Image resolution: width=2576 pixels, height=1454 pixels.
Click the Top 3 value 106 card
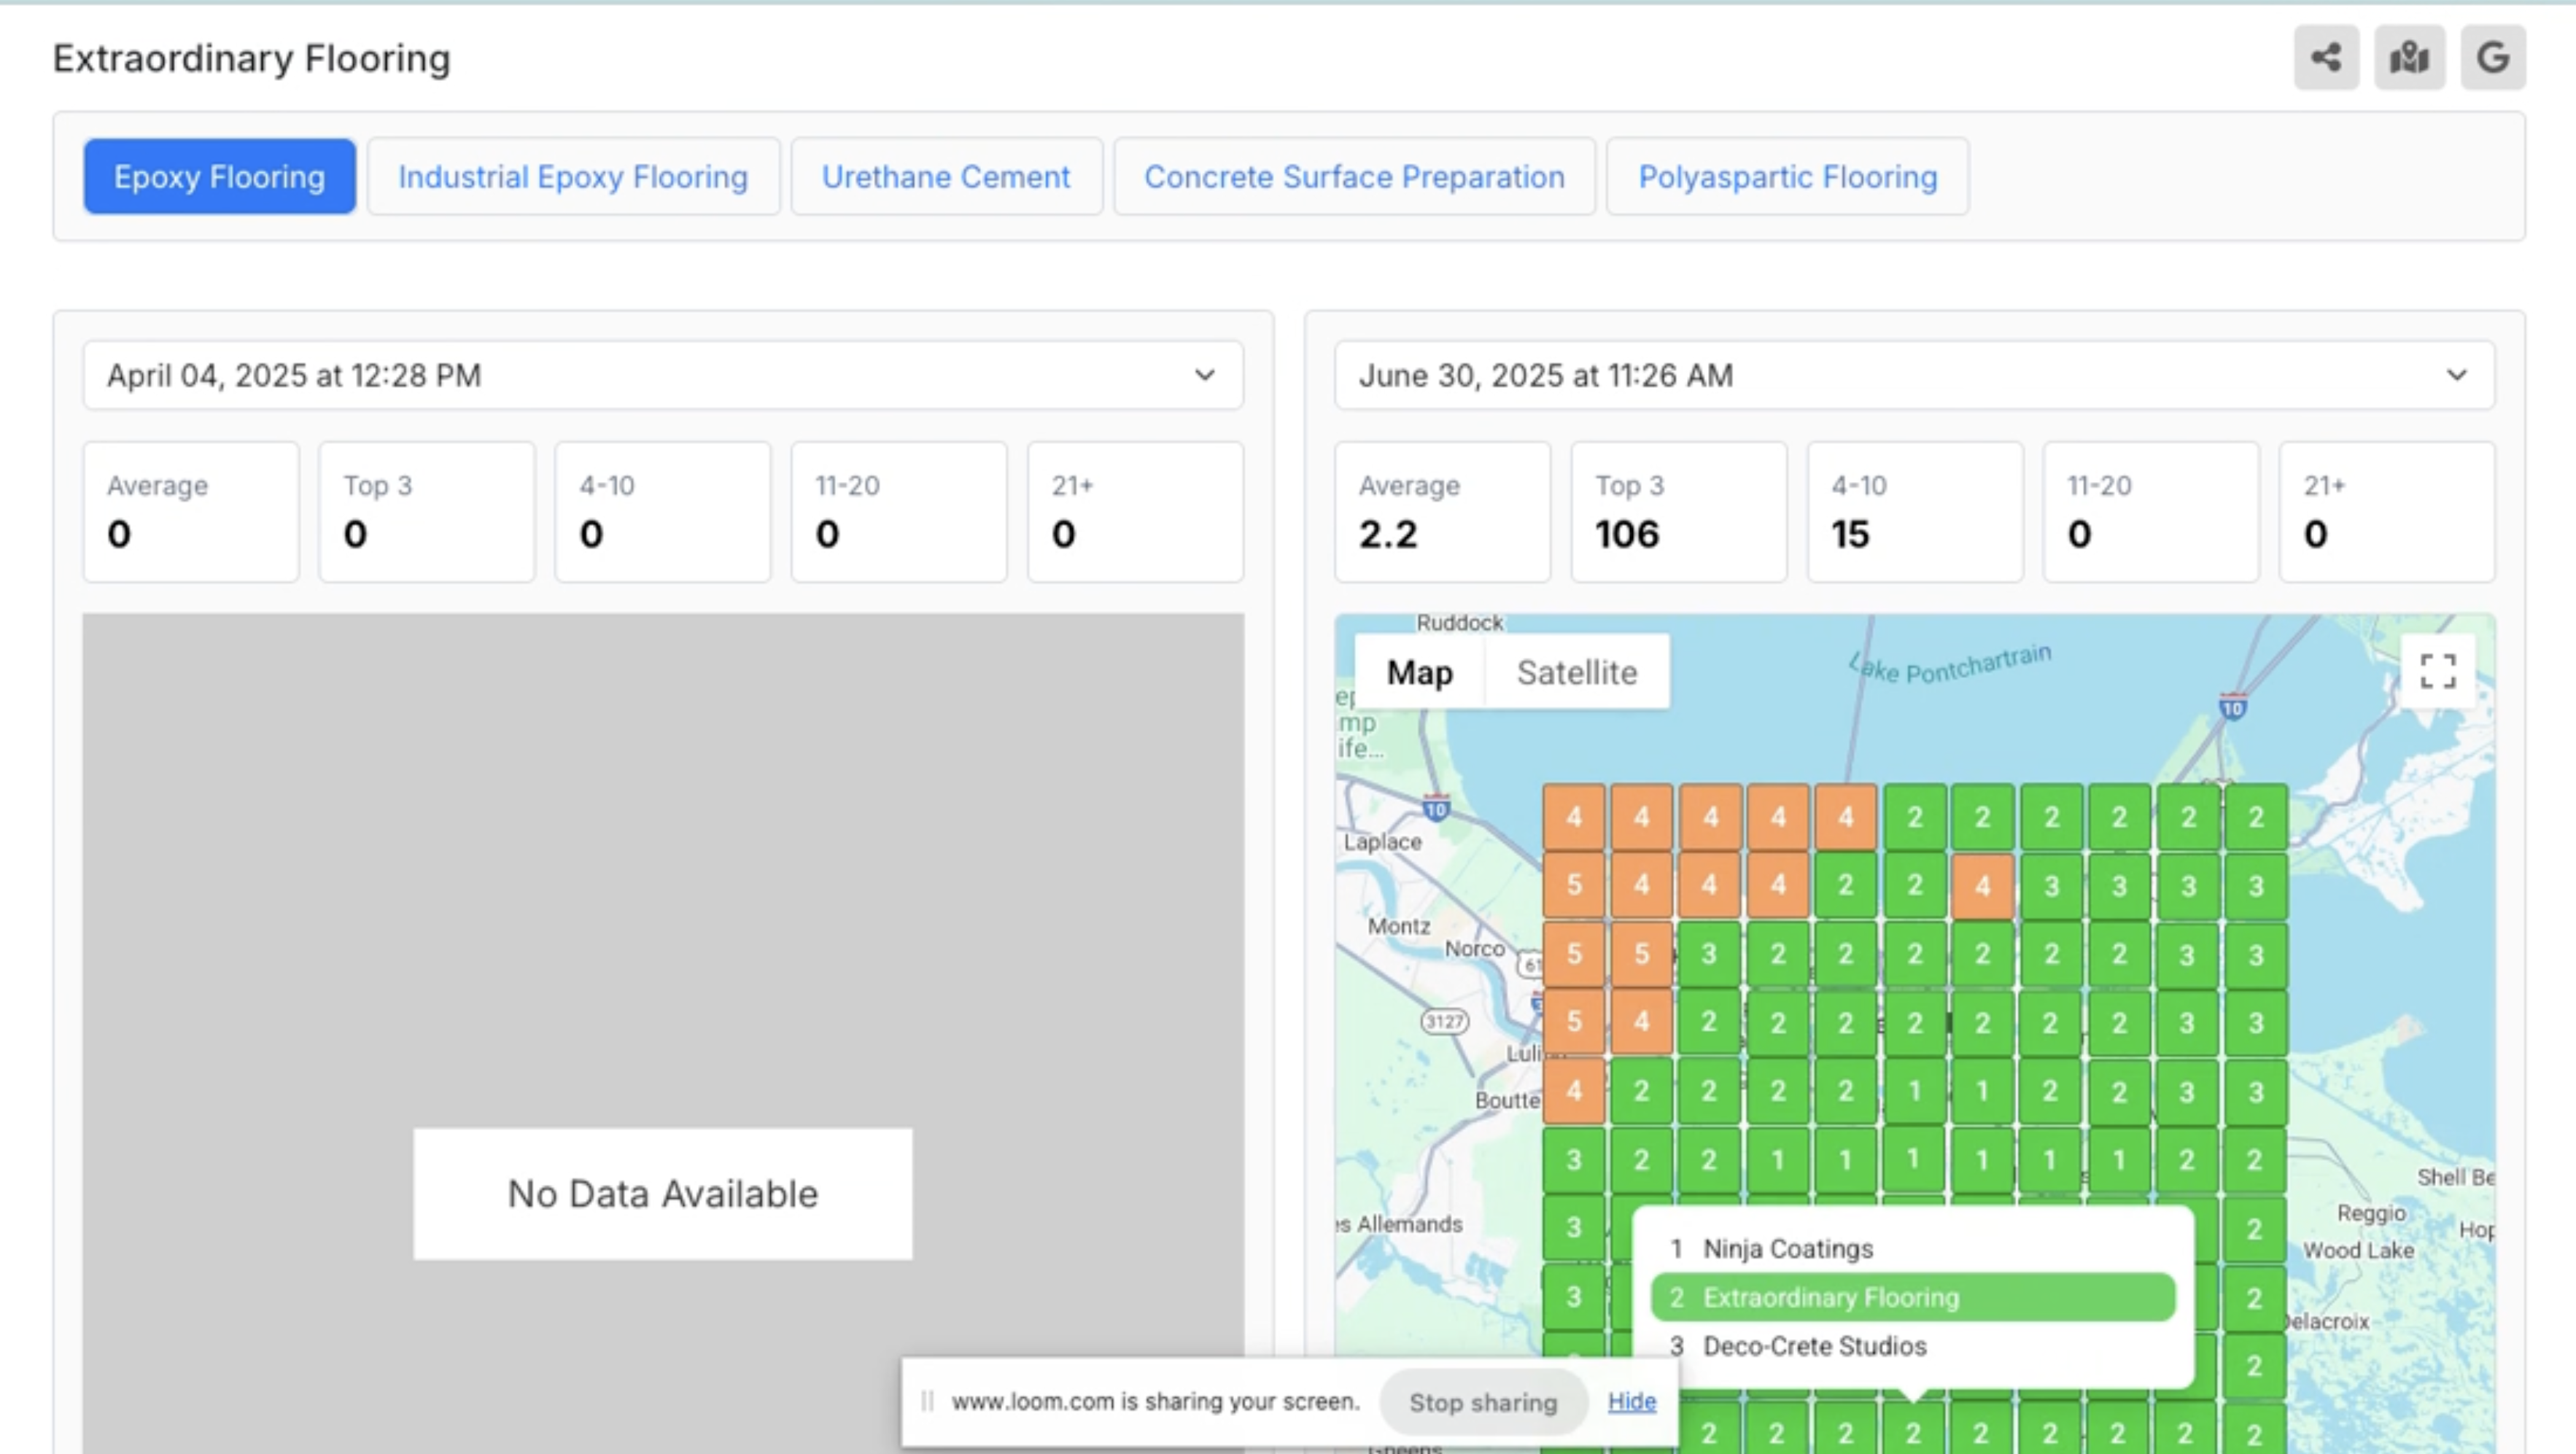[x=1678, y=512]
